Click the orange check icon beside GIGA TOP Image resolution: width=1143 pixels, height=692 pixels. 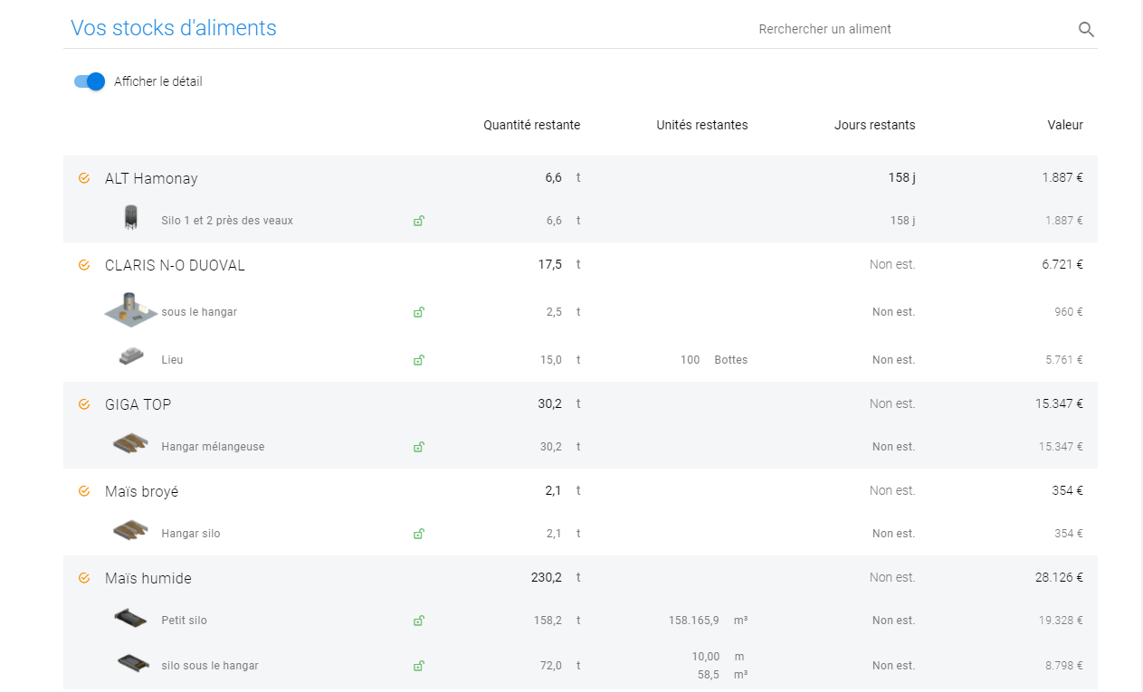click(x=84, y=404)
